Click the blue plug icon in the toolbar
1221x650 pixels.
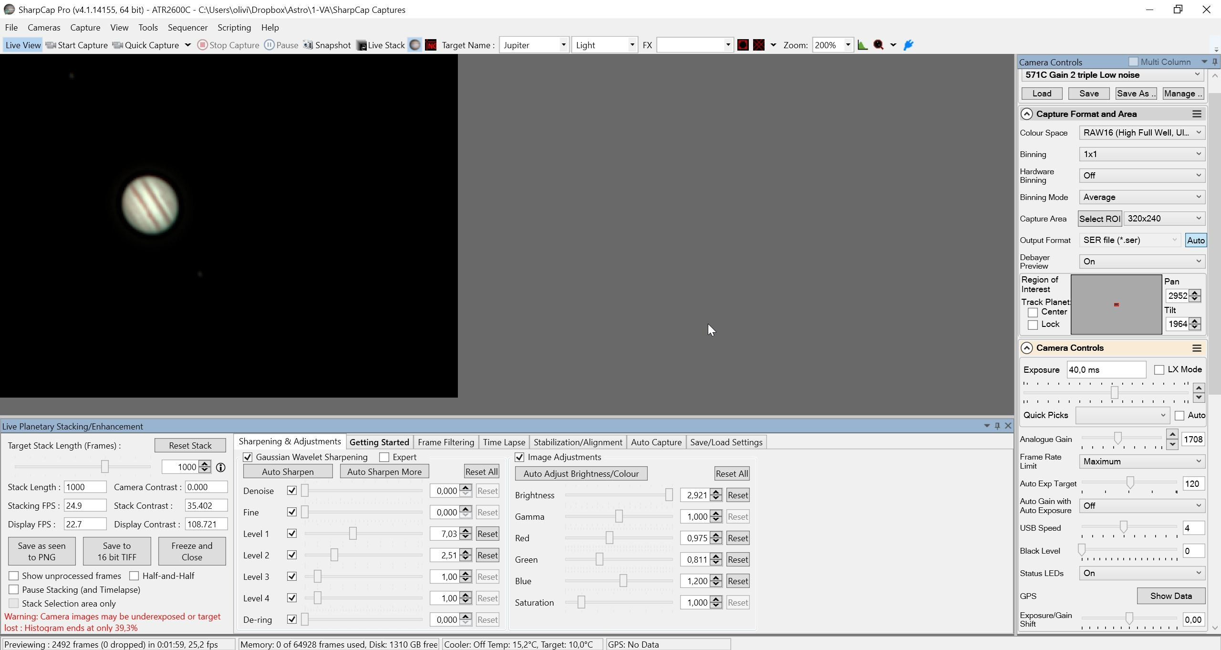pos(909,45)
